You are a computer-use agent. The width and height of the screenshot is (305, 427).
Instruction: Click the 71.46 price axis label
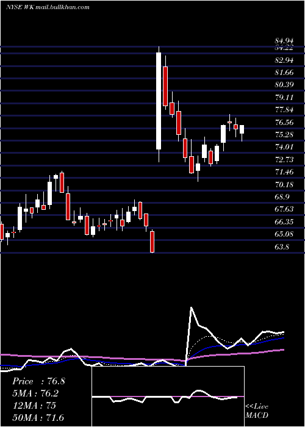284,172
